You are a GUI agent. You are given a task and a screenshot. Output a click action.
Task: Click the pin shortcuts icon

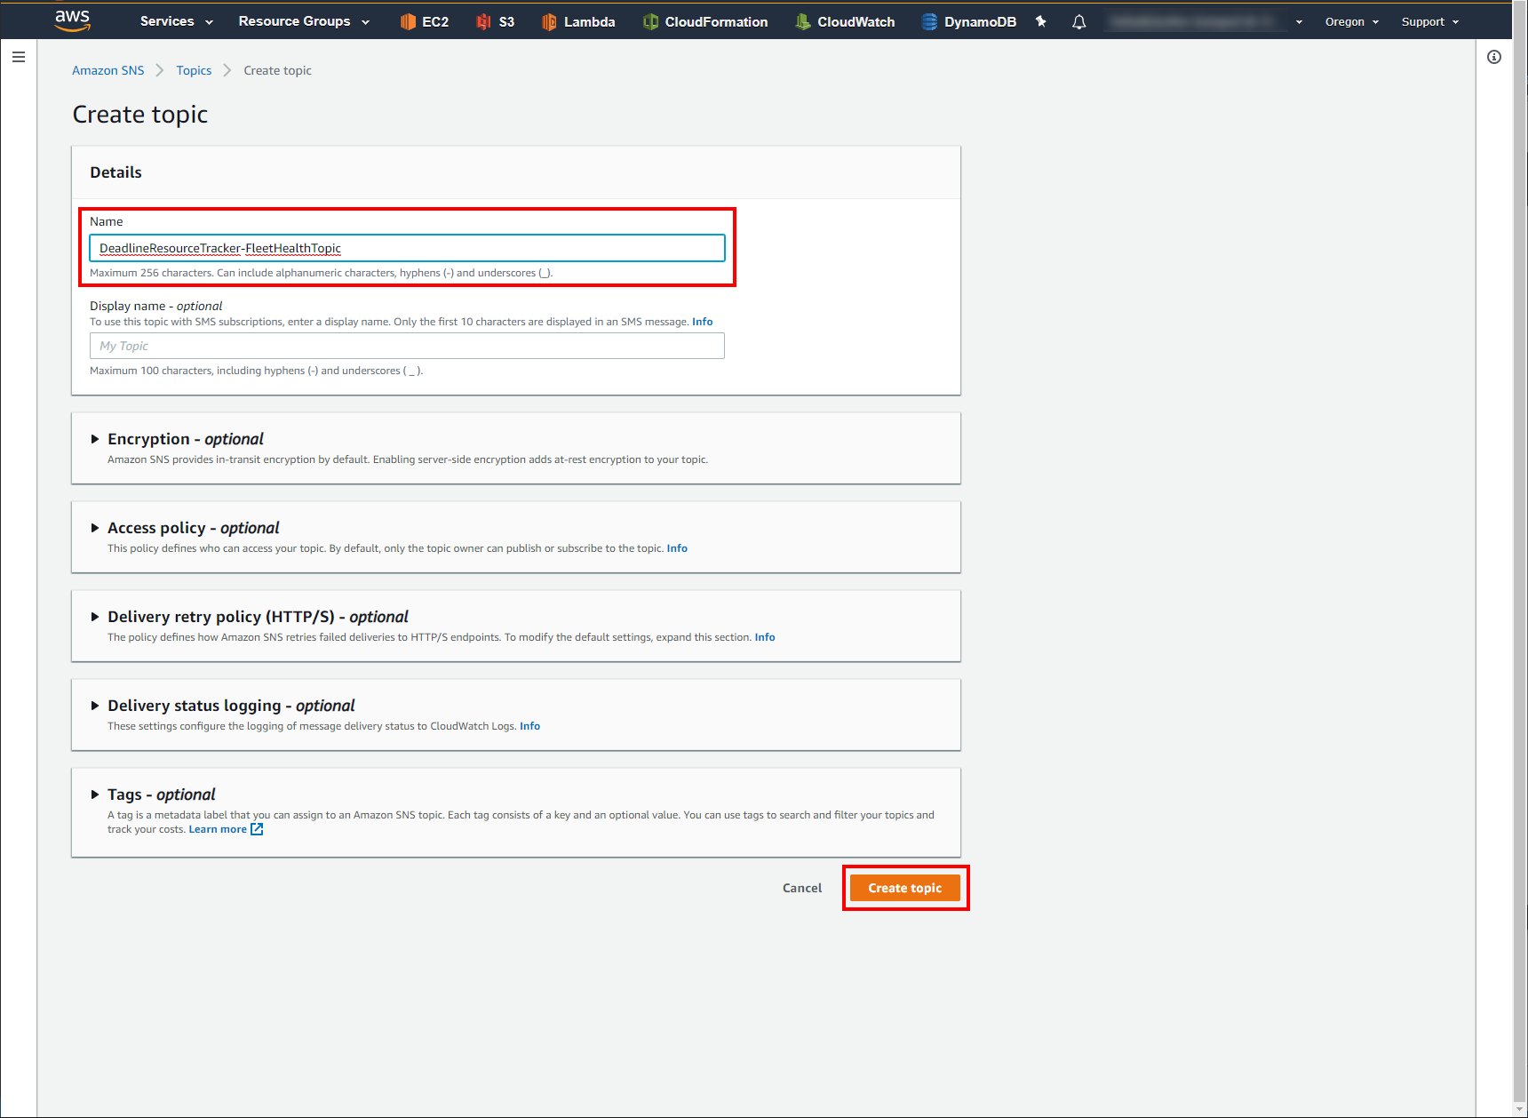(1041, 21)
